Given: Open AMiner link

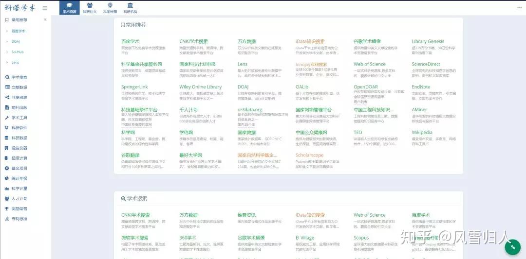Looking at the screenshot, I should click(419, 110).
